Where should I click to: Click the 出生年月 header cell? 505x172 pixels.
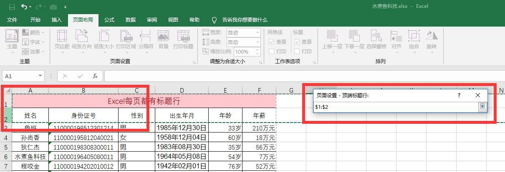click(182, 115)
